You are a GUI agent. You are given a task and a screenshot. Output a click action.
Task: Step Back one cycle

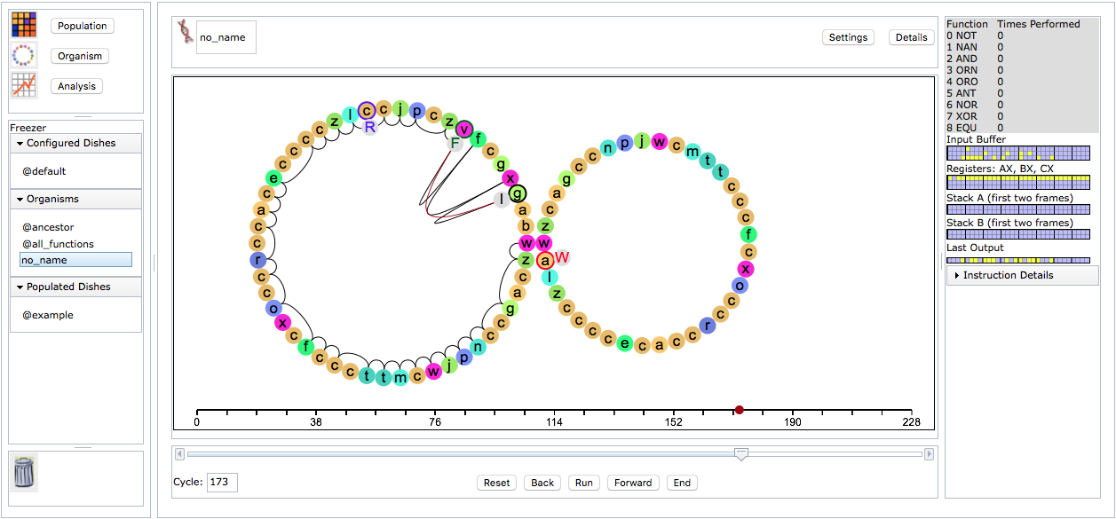click(x=542, y=483)
